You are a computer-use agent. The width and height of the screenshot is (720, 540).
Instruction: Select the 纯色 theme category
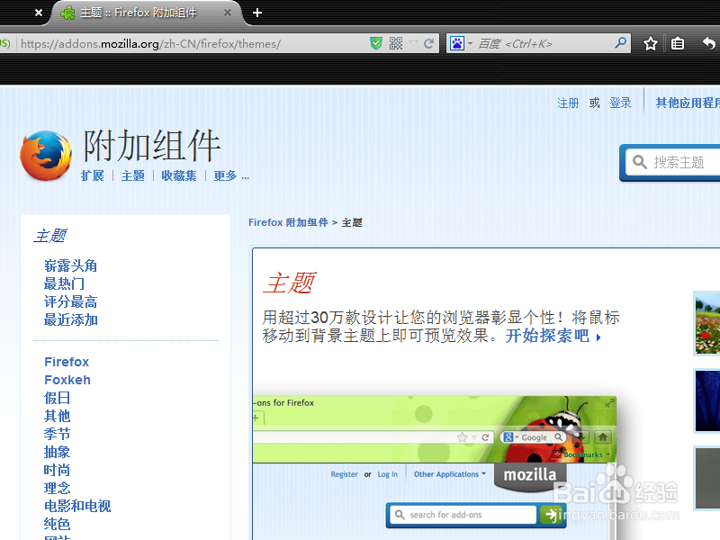point(57,524)
